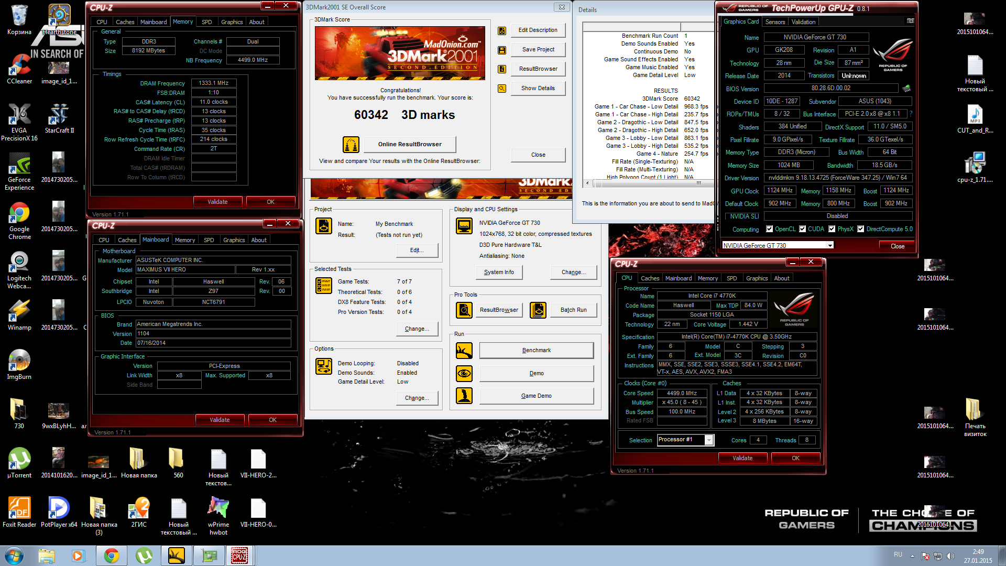The image size is (1006, 566).
Task: Click the Benchmark run button
Action: click(537, 350)
